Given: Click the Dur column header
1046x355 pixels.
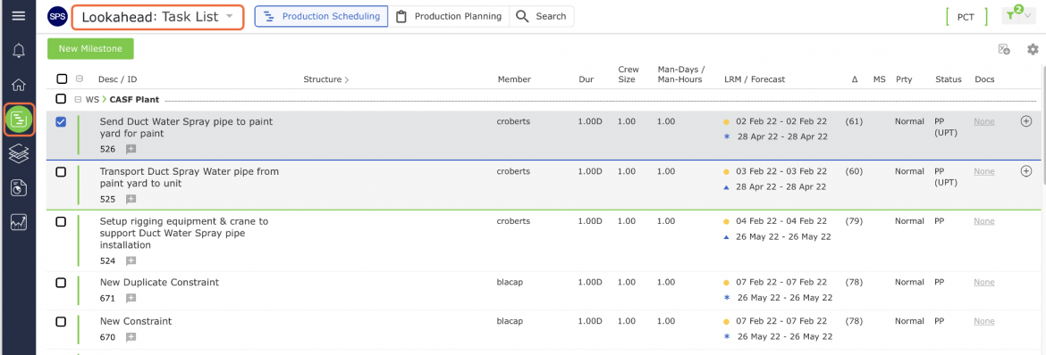Looking at the screenshot, I should coord(586,79).
